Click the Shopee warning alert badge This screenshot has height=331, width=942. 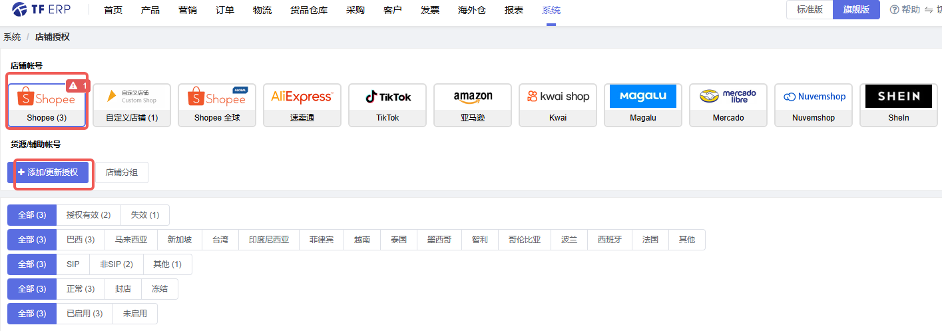click(x=78, y=86)
